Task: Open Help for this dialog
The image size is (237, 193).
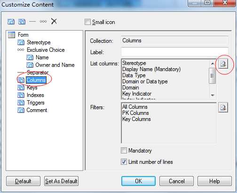Action: tap(214, 181)
